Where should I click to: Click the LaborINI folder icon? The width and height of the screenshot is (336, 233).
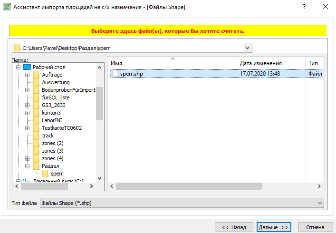(x=36, y=120)
